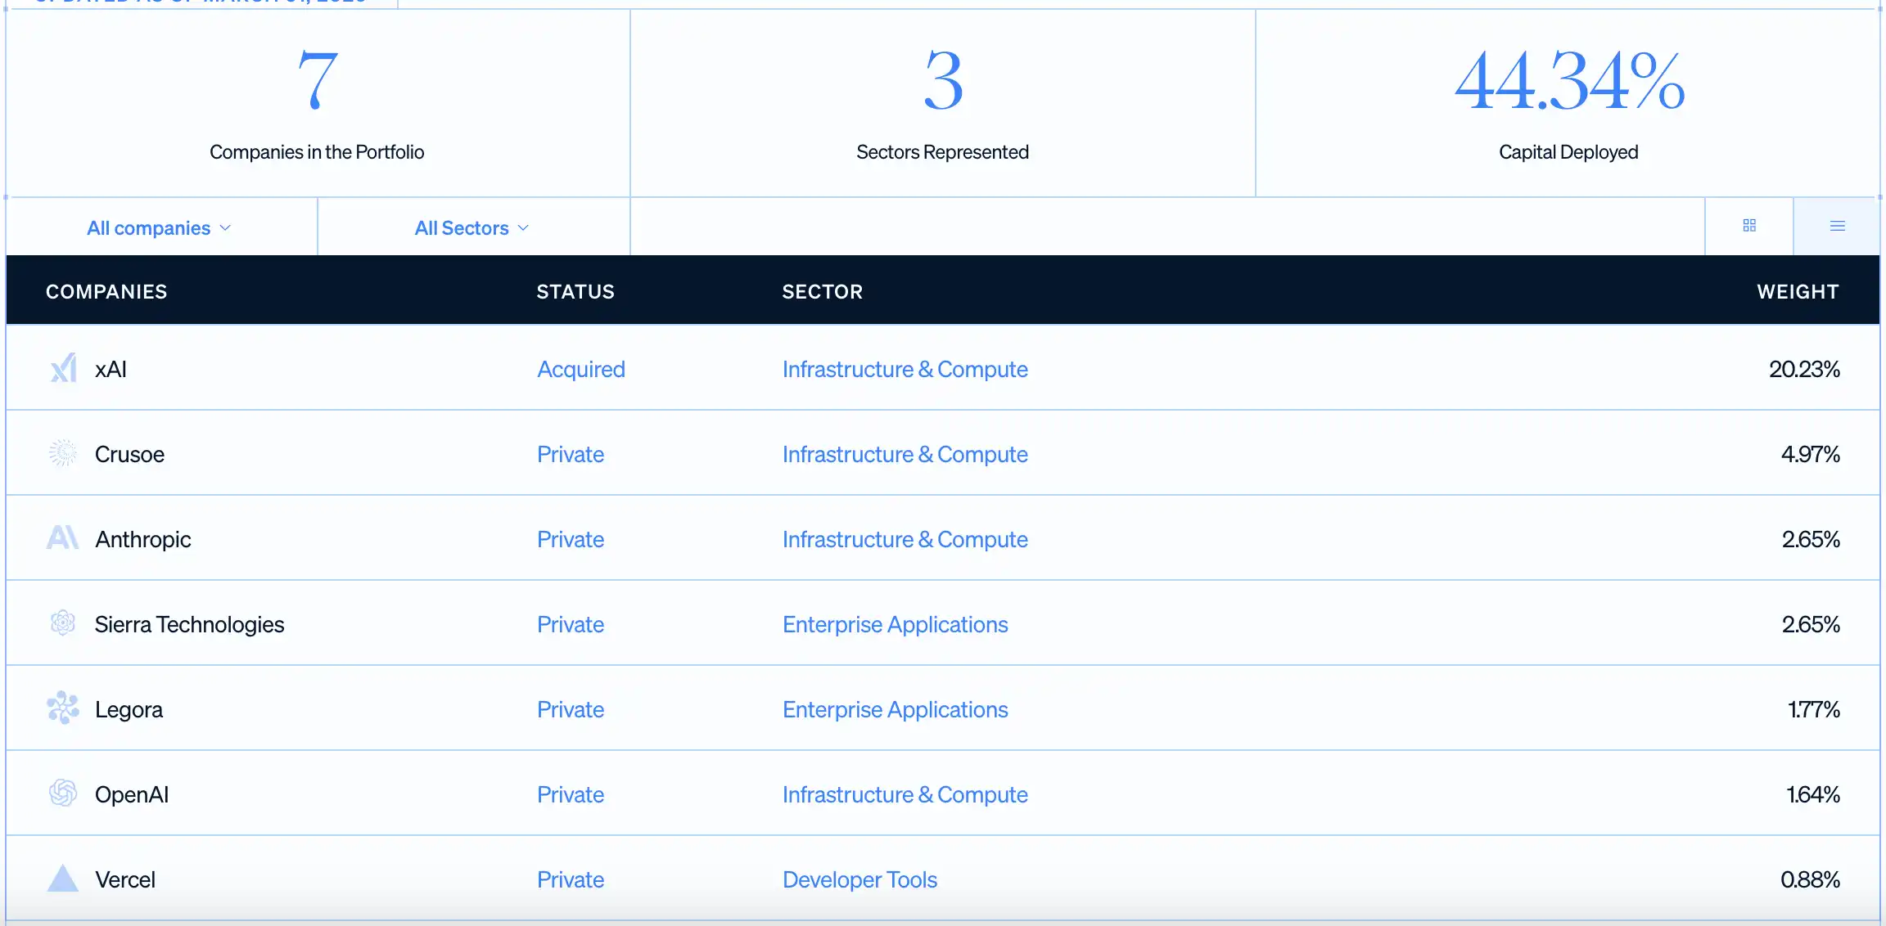Viewport: 1886px width, 926px height.
Task: Sort by the WEIGHT column header
Action: pyautogui.click(x=1798, y=292)
